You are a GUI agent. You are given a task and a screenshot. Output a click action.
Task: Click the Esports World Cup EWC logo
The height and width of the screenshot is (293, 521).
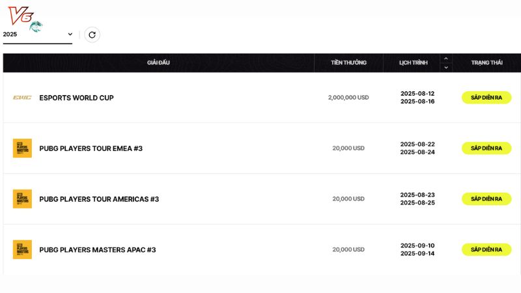coord(22,98)
